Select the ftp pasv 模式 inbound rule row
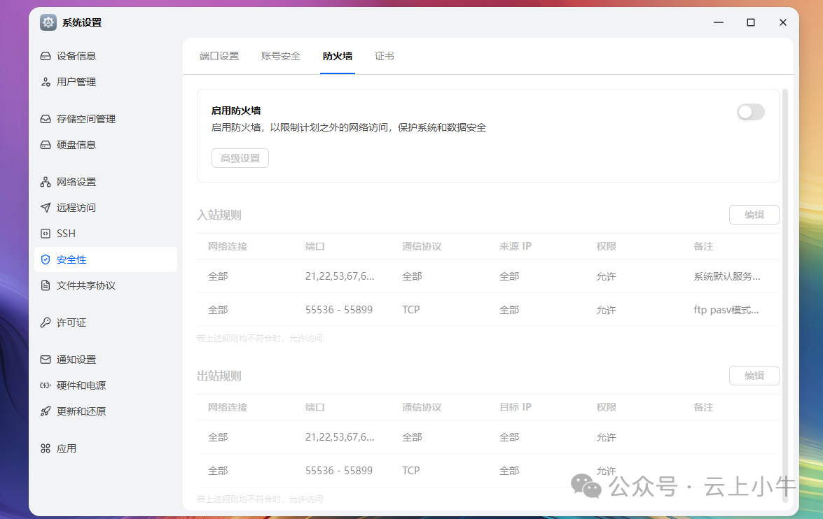The width and height of the screenshot is (823, 519). [455, 309]
